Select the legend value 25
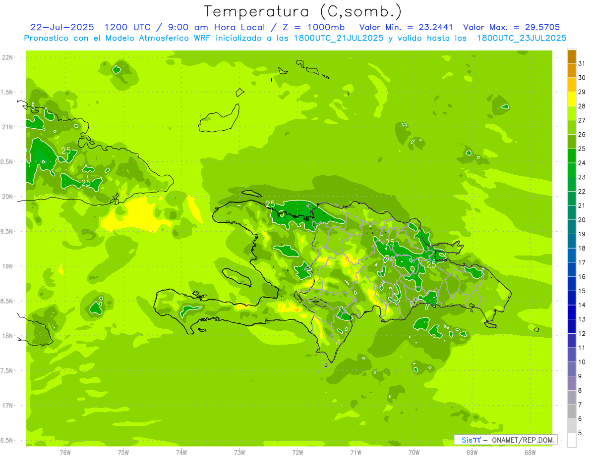Viewport: 595px width, 459px height. tap(582, 149)
